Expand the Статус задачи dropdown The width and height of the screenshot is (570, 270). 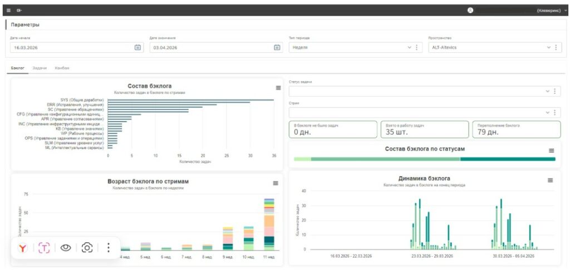[x=548, y=92]
